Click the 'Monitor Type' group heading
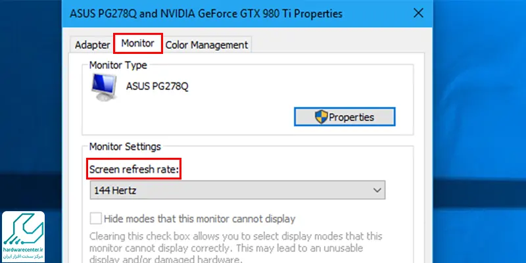Image resolution: width=526 pixels, height=263 pixels. pos(118,65)
